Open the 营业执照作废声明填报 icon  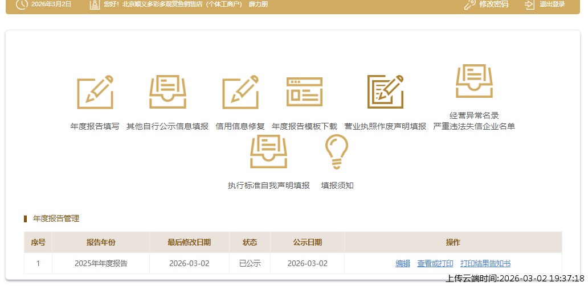pos(385,92)
